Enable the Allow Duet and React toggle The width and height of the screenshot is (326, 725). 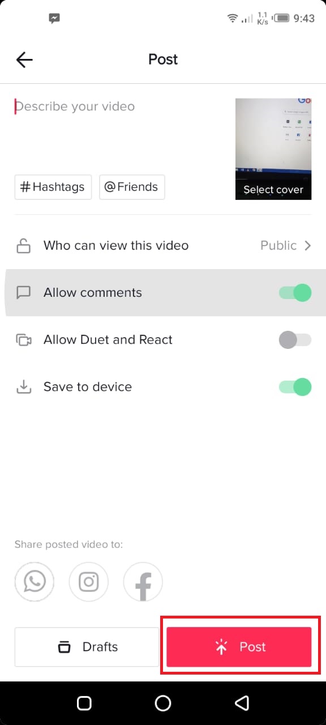(295, 340)
